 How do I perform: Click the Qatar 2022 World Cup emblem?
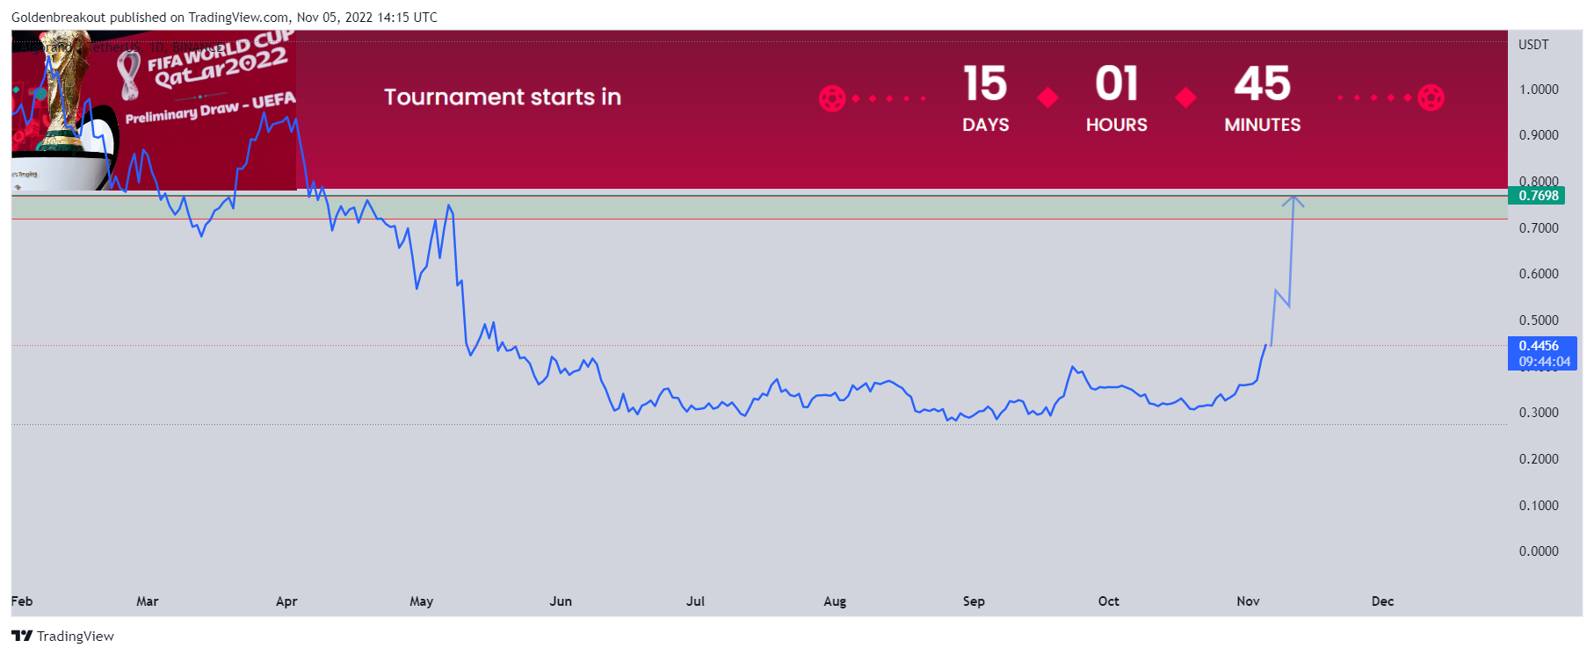click(129, 76)
